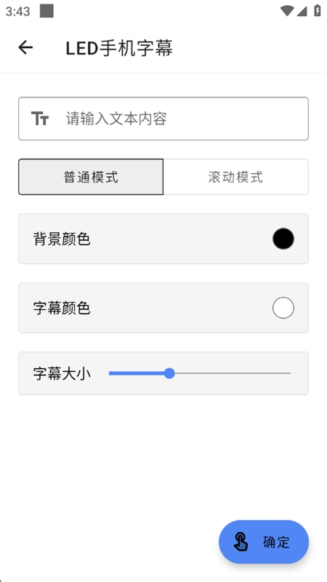Tap the cellular signal icon
Viewport: 327px width, 582px height.
[302, 11]
